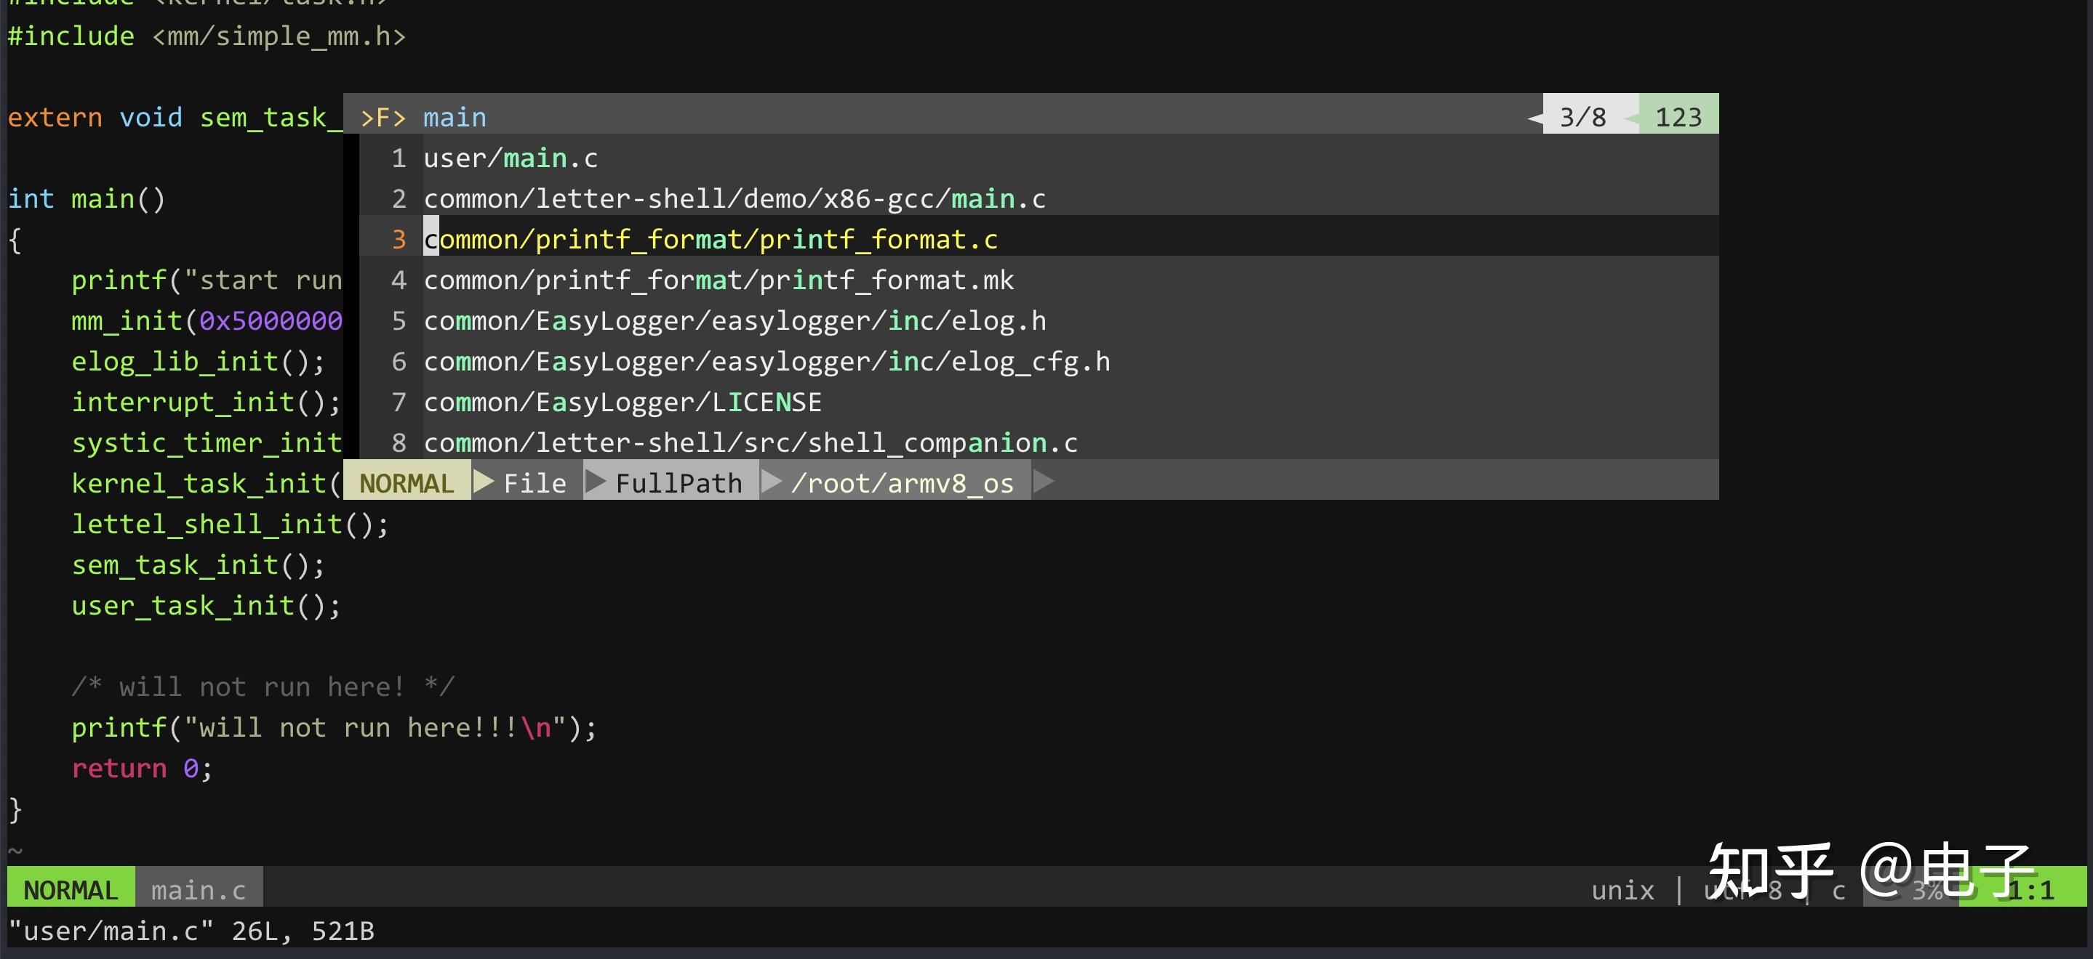Screen dimensions: 2093x959
Task: Click the trailing arrow after /root/armv8_os
Action: pos(1044,482)
